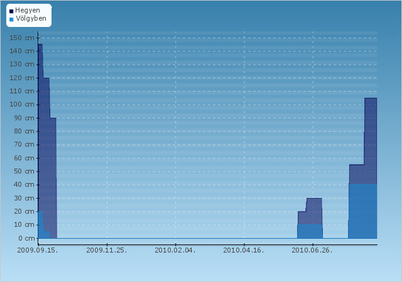Click the 2010.04.16. date label
This screenshot has width=402, height=282.
pos(244,250)
